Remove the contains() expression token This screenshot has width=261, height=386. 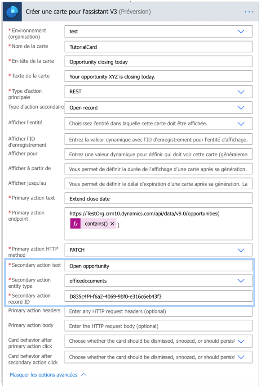coord(112,223)
